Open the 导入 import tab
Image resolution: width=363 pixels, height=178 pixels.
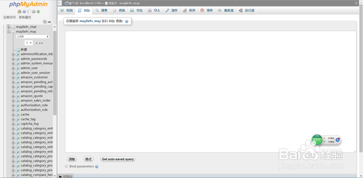coord(154,11)
